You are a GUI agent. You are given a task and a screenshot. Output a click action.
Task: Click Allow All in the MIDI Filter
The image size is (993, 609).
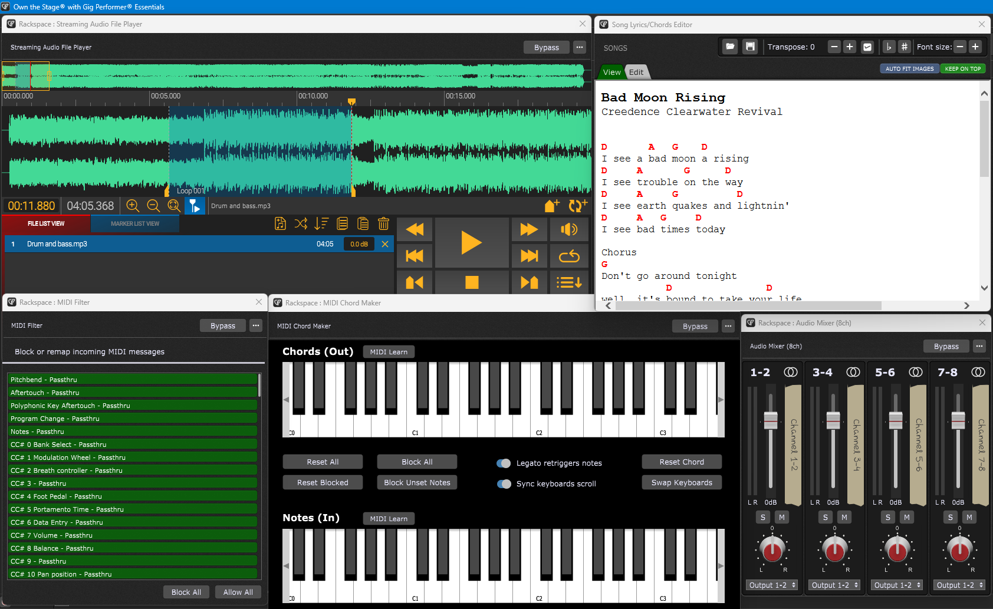[x=238, y=592]
